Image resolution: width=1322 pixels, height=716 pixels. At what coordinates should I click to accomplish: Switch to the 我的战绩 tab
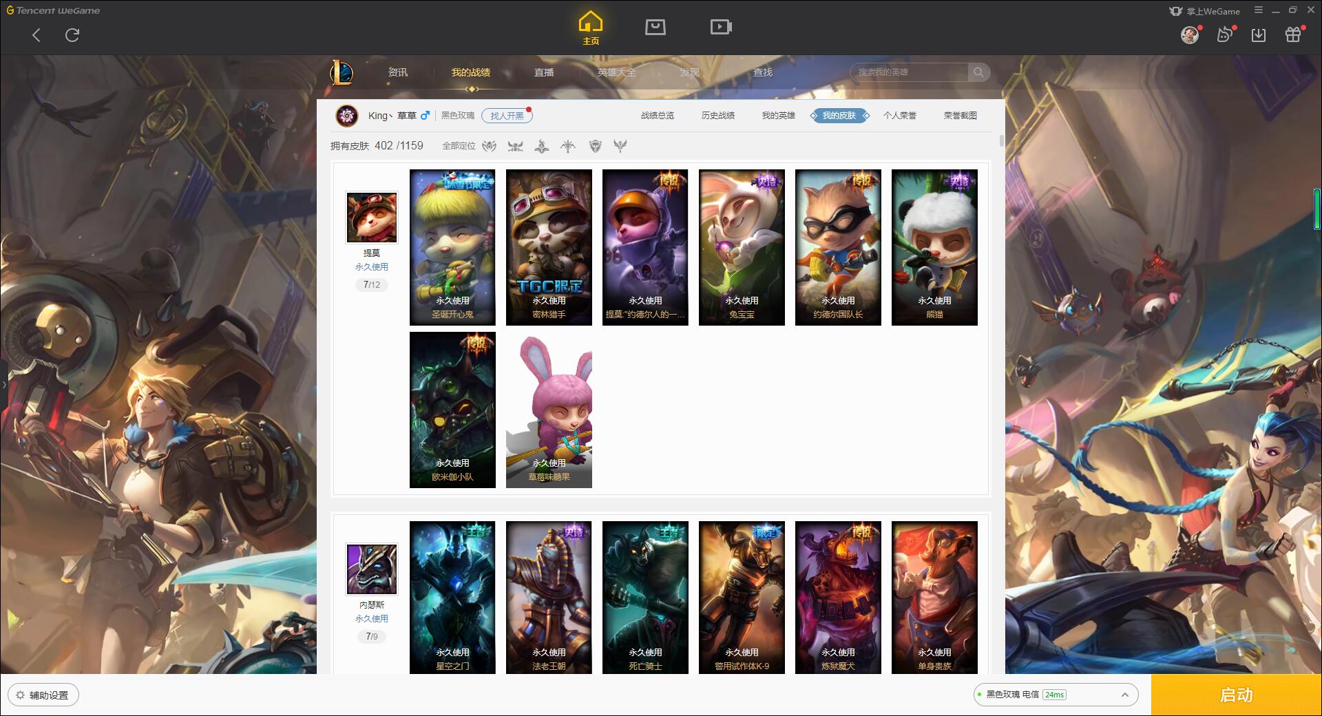pos(471,72)
